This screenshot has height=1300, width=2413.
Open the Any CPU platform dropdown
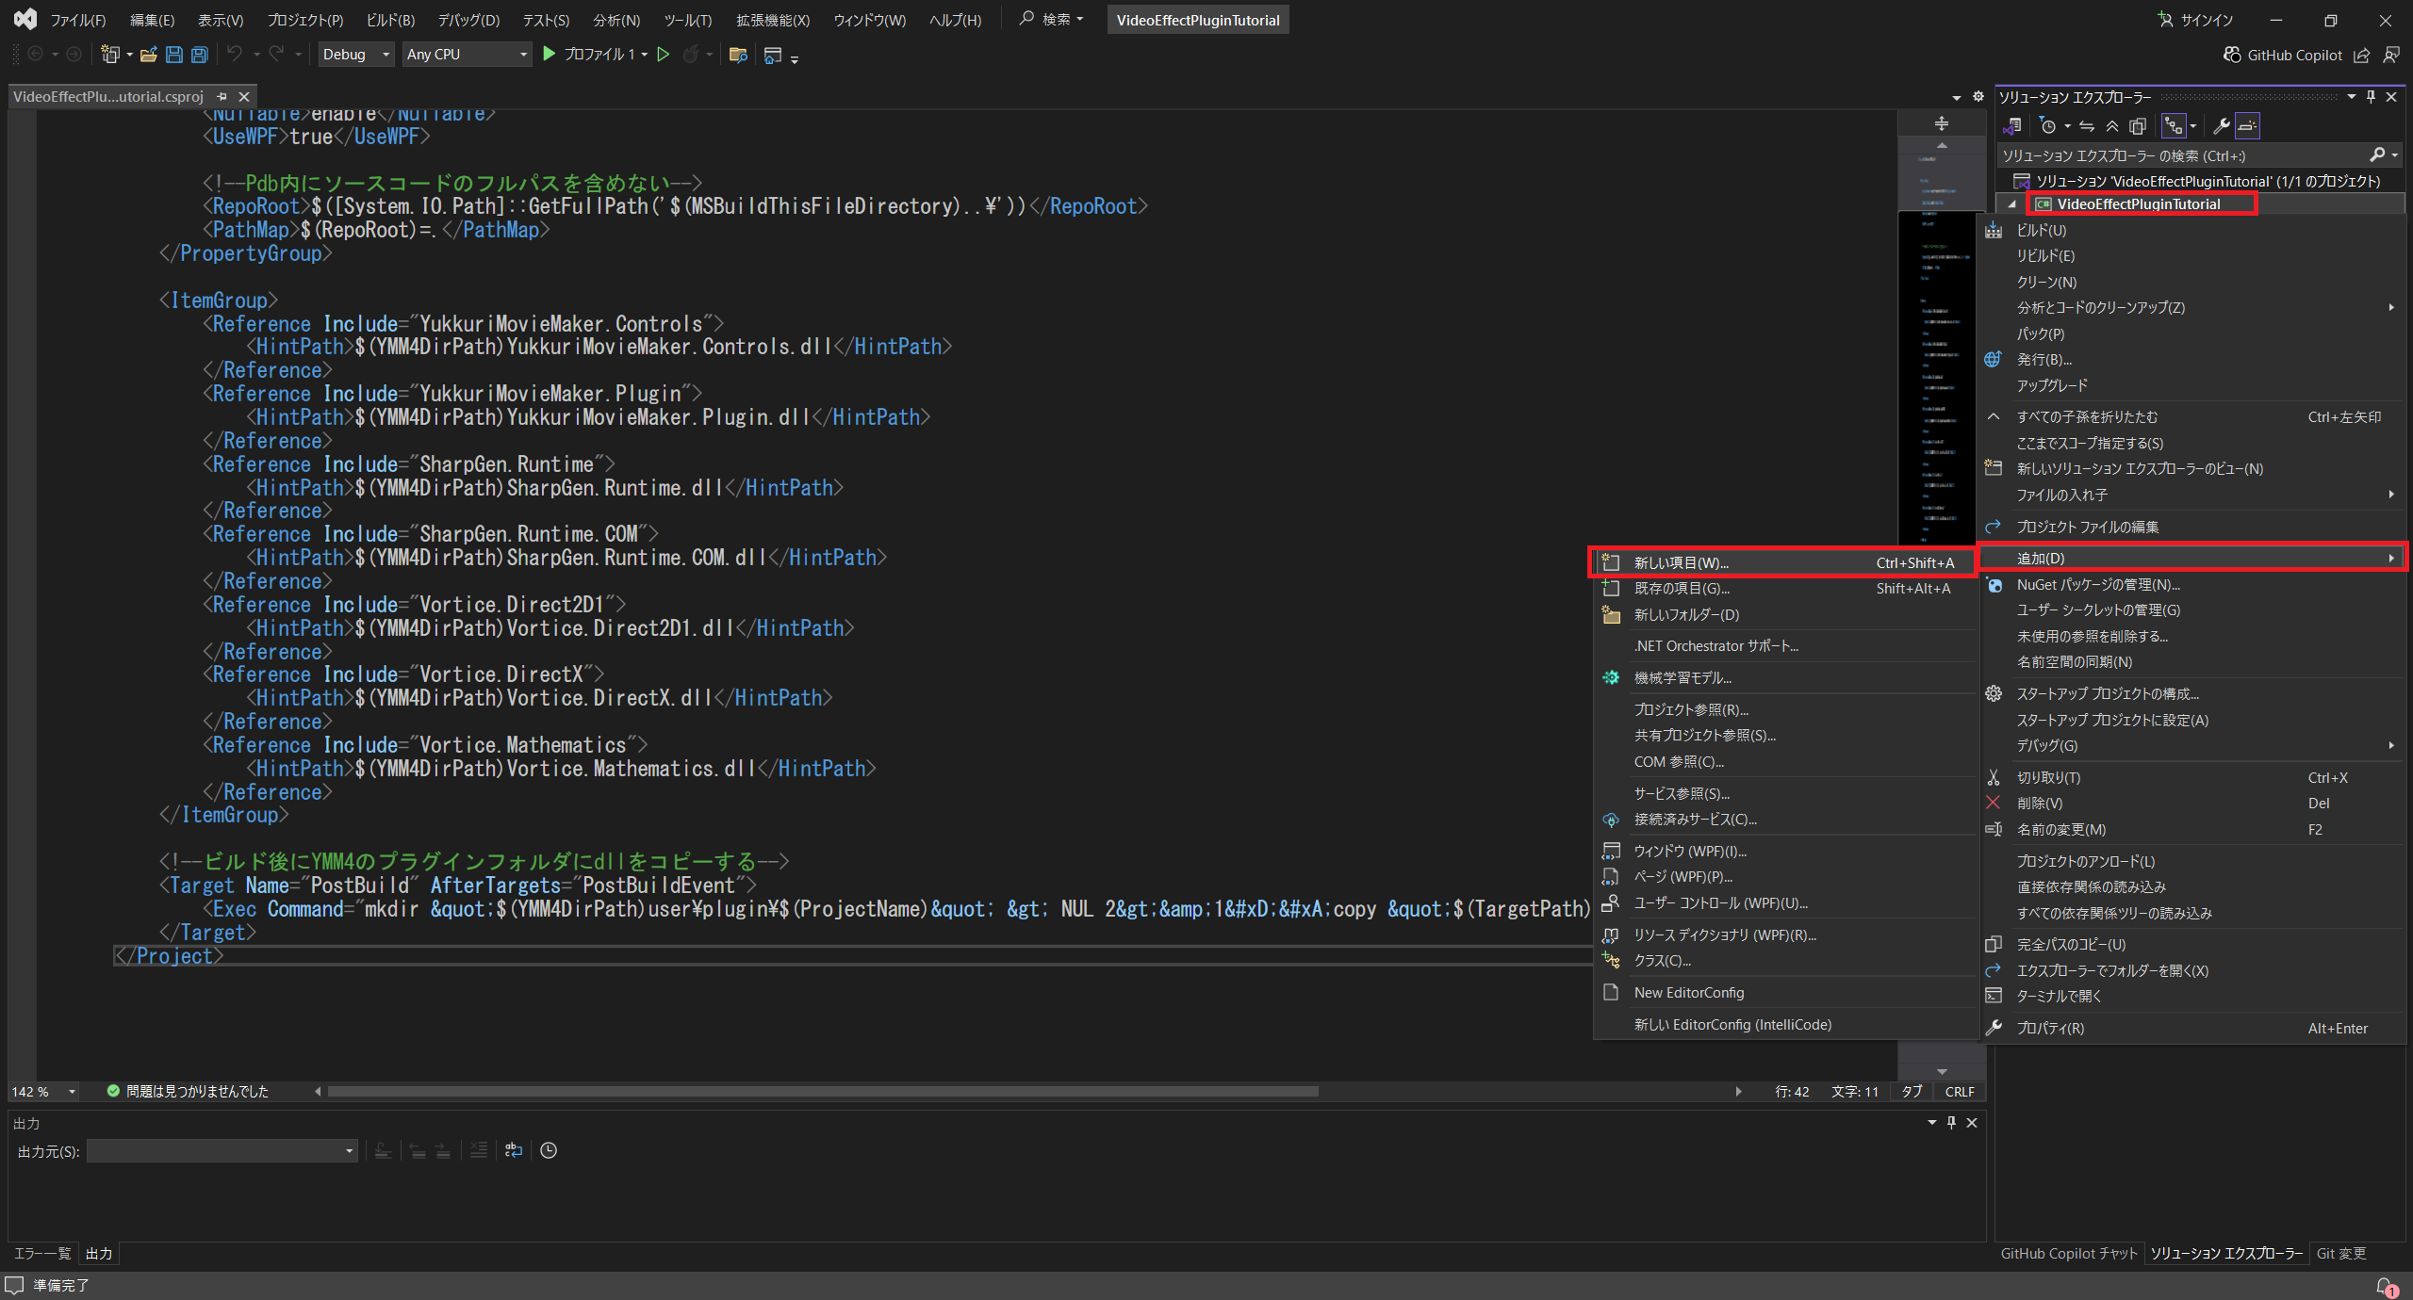tap(524, 55)
